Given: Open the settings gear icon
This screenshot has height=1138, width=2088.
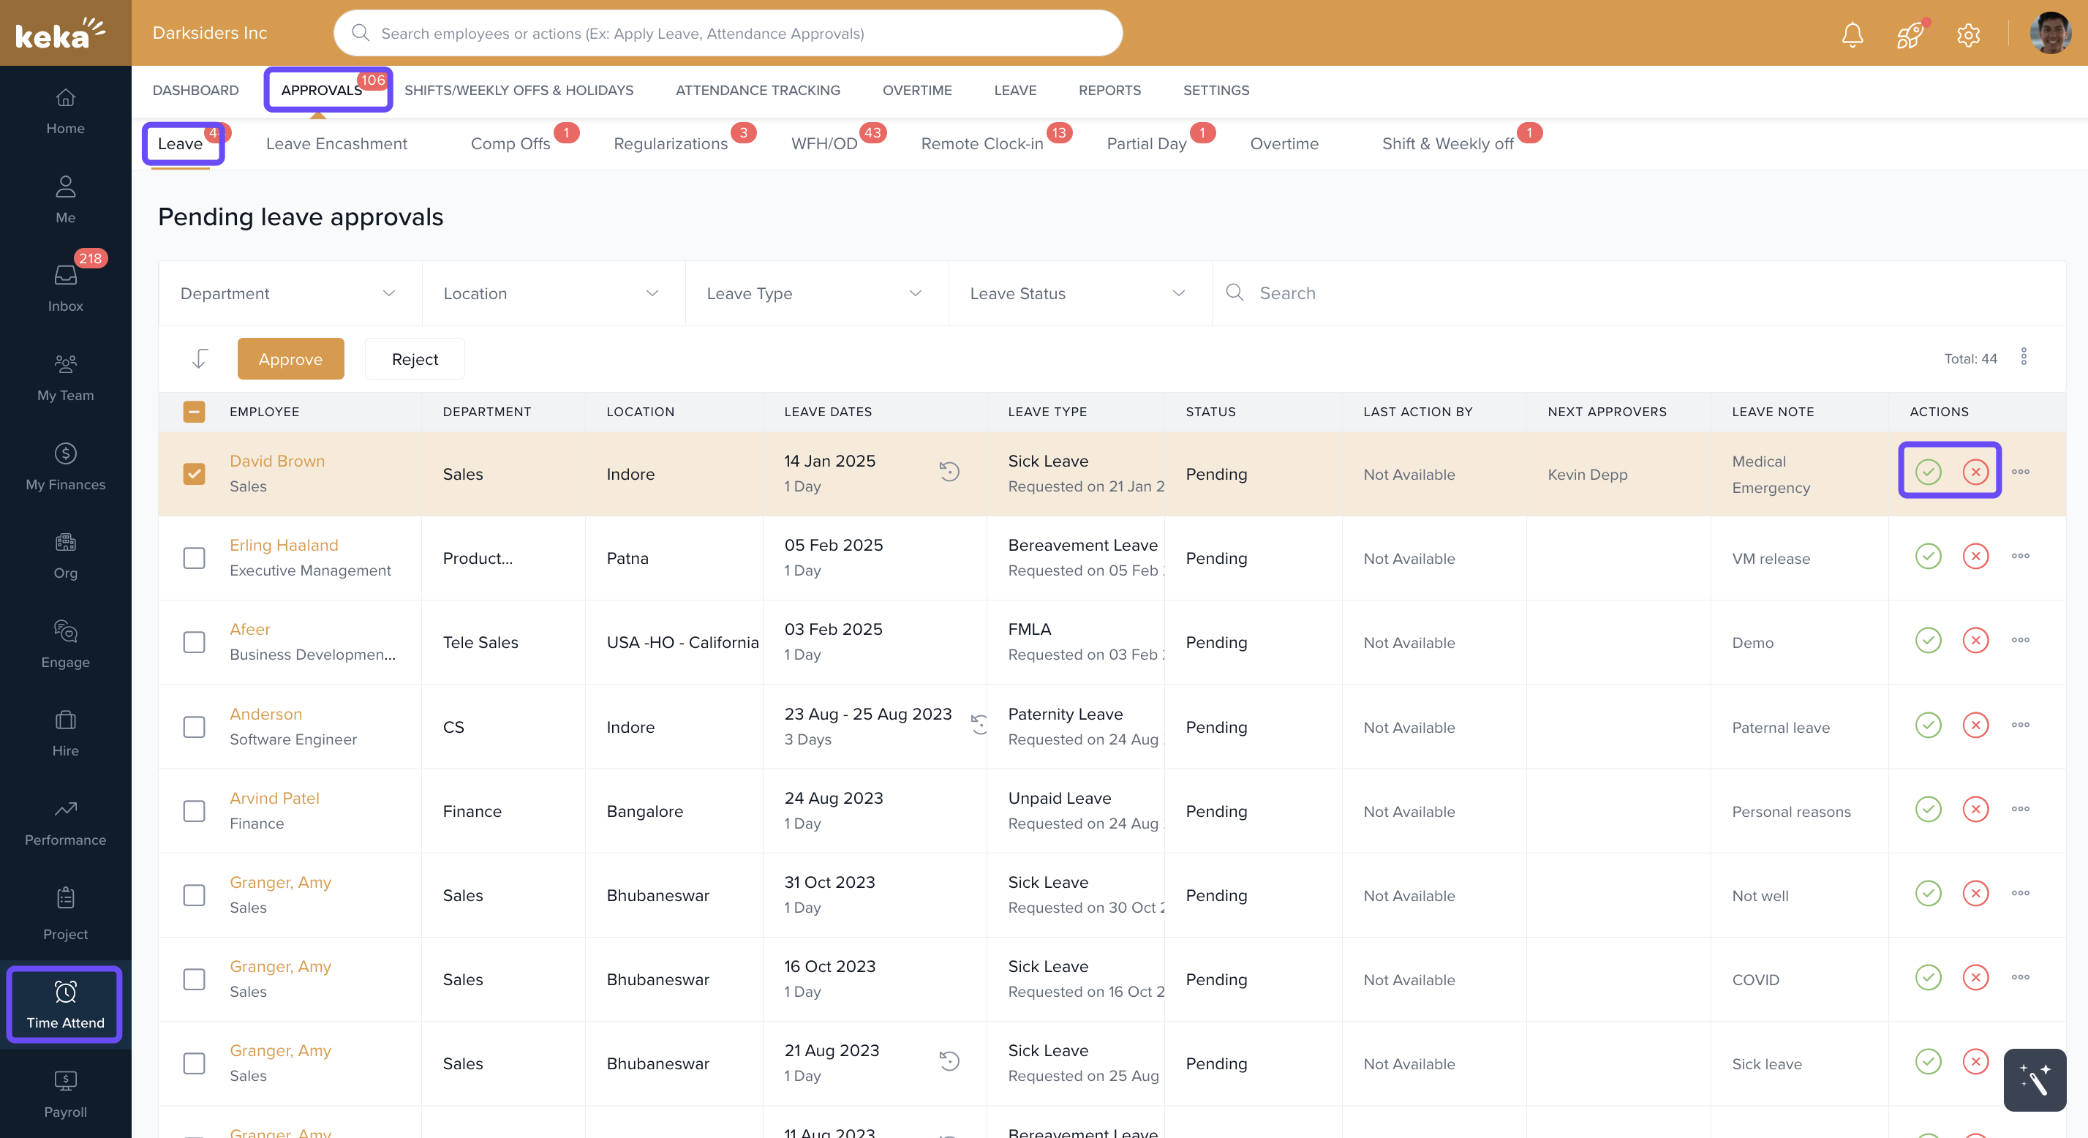Looking at the screenshot, I should [1968, 34].
